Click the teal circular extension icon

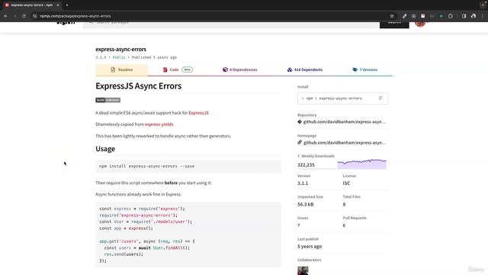[x=441, y=16]
